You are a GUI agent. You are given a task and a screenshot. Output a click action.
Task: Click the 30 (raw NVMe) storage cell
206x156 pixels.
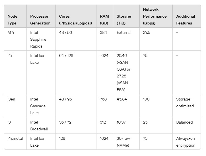(126, 141)
